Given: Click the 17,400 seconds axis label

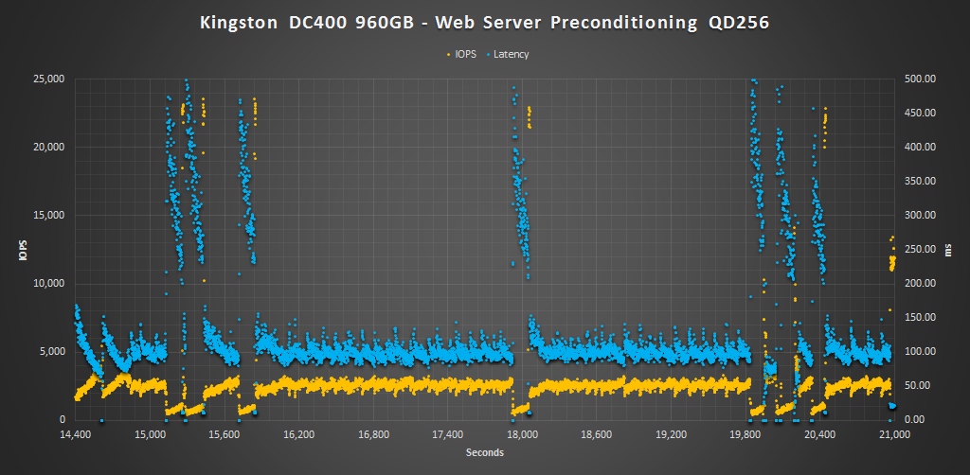Looking at the screenshot, I should click(x=448, y=433).
